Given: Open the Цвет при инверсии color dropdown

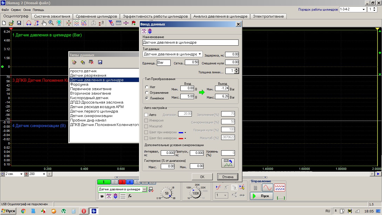Looking at the screenshot, I should coord(182,132).
